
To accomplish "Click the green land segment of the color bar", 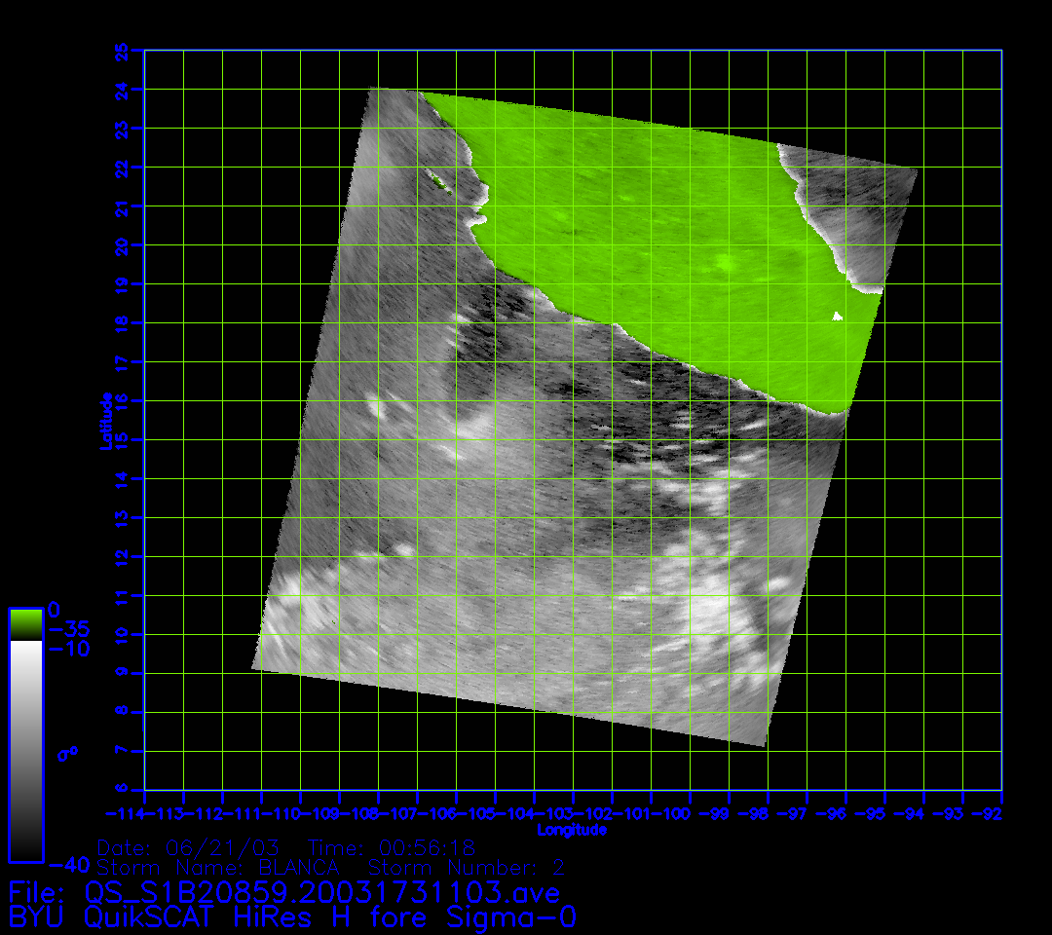I will (x=25, y=623).
